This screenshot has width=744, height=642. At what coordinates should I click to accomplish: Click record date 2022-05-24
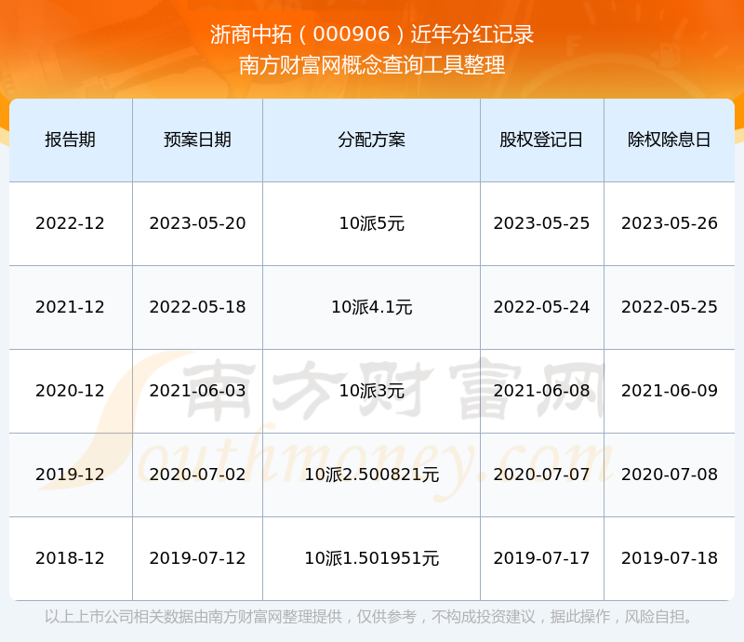click(x=541, y=307)
